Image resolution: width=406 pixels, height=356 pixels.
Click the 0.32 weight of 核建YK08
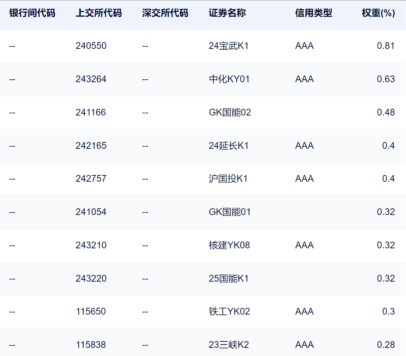386,245
